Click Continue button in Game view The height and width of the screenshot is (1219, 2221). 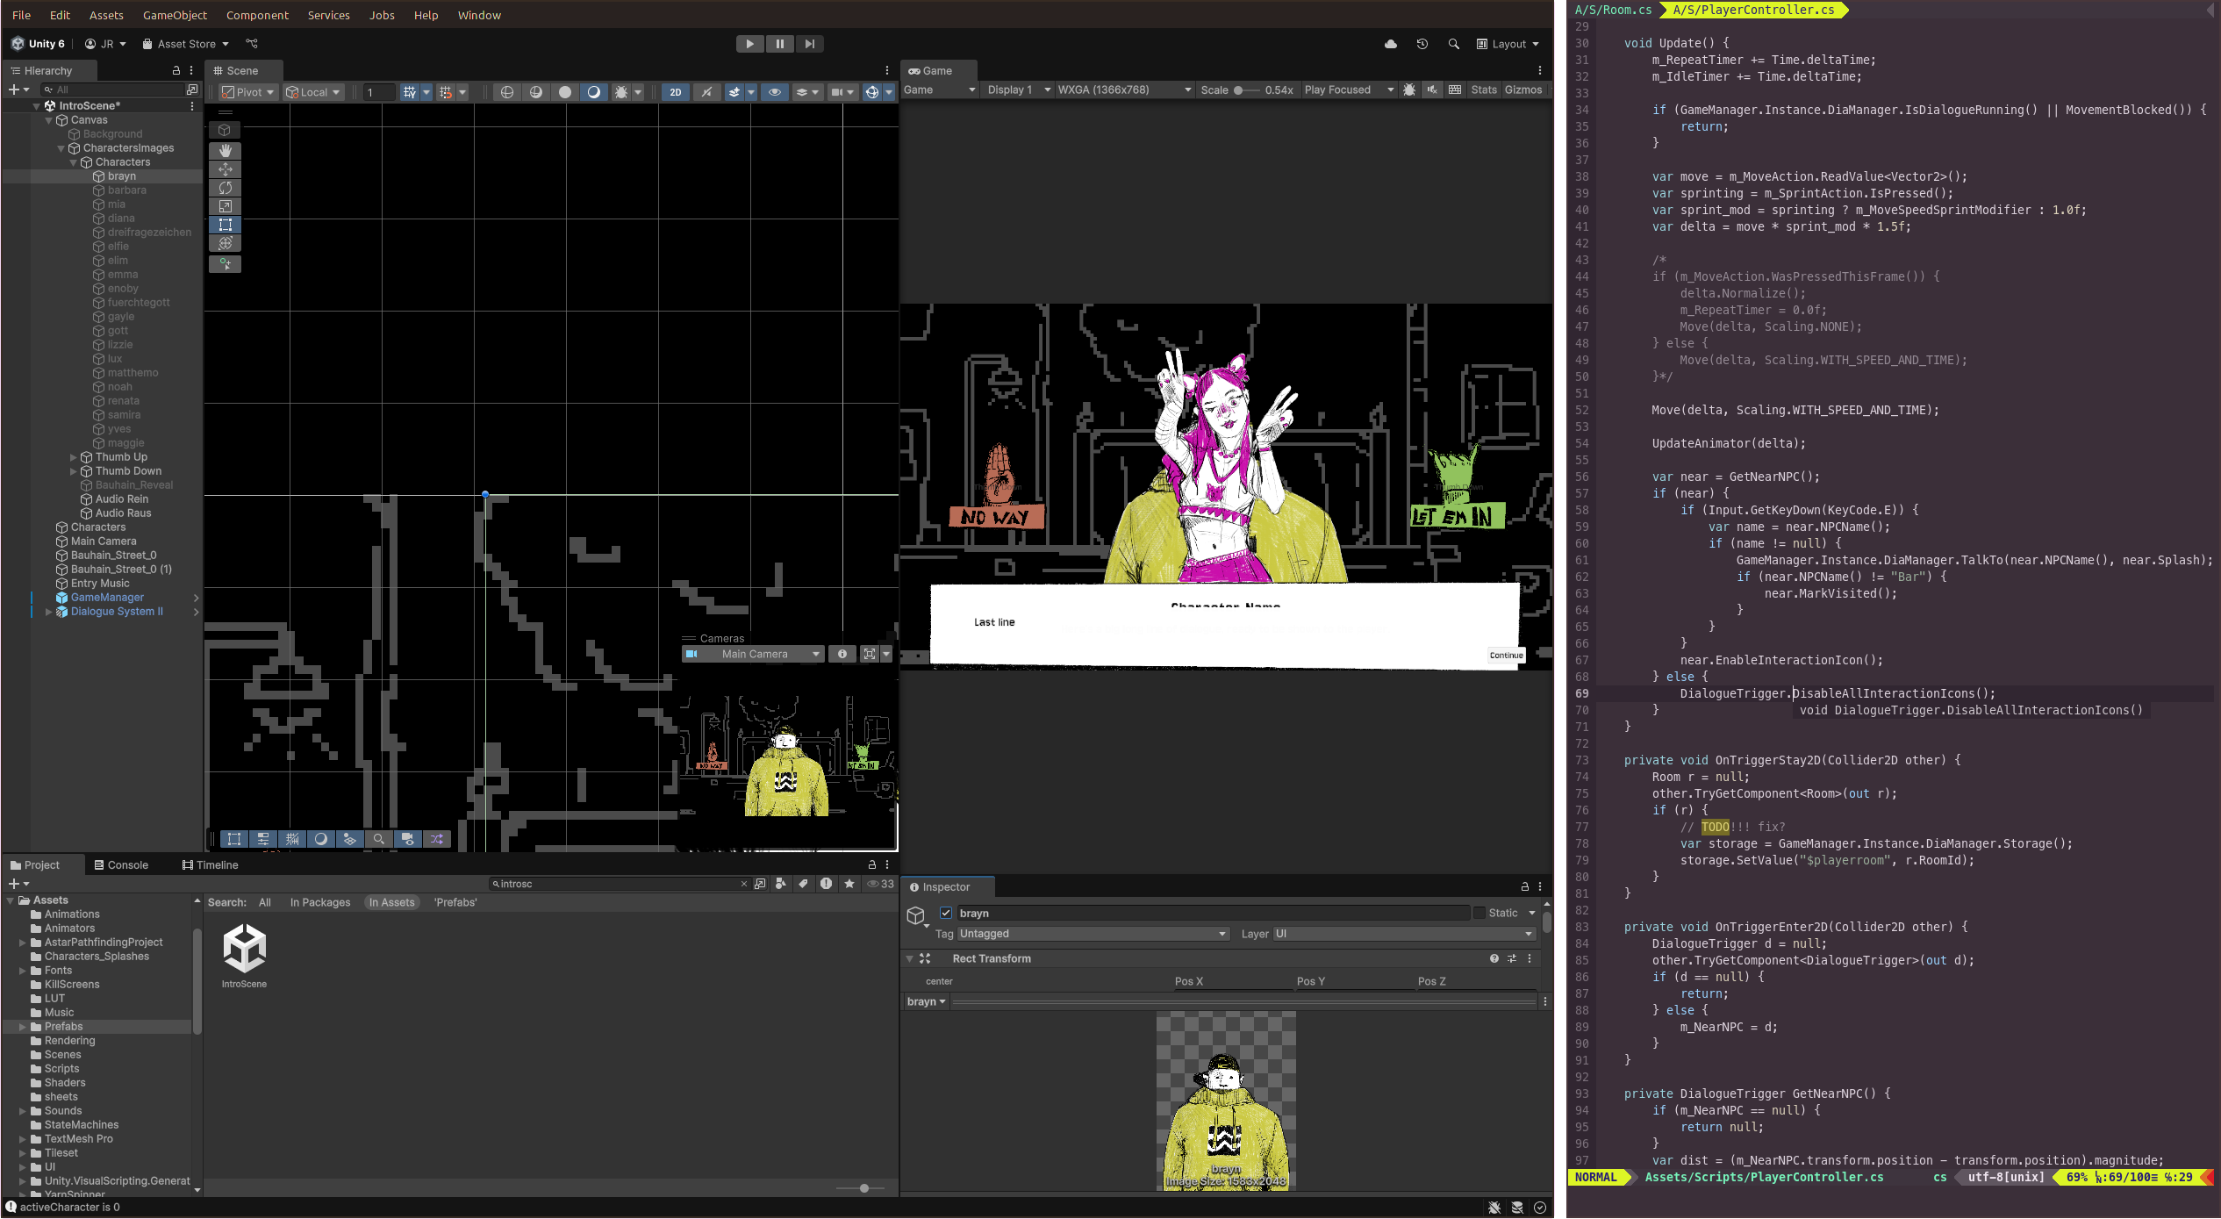pos(1506,656)
